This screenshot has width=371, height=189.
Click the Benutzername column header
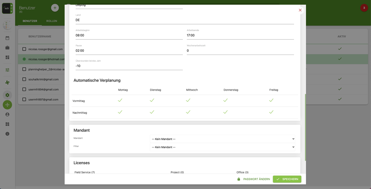click(x=40, y=37)
